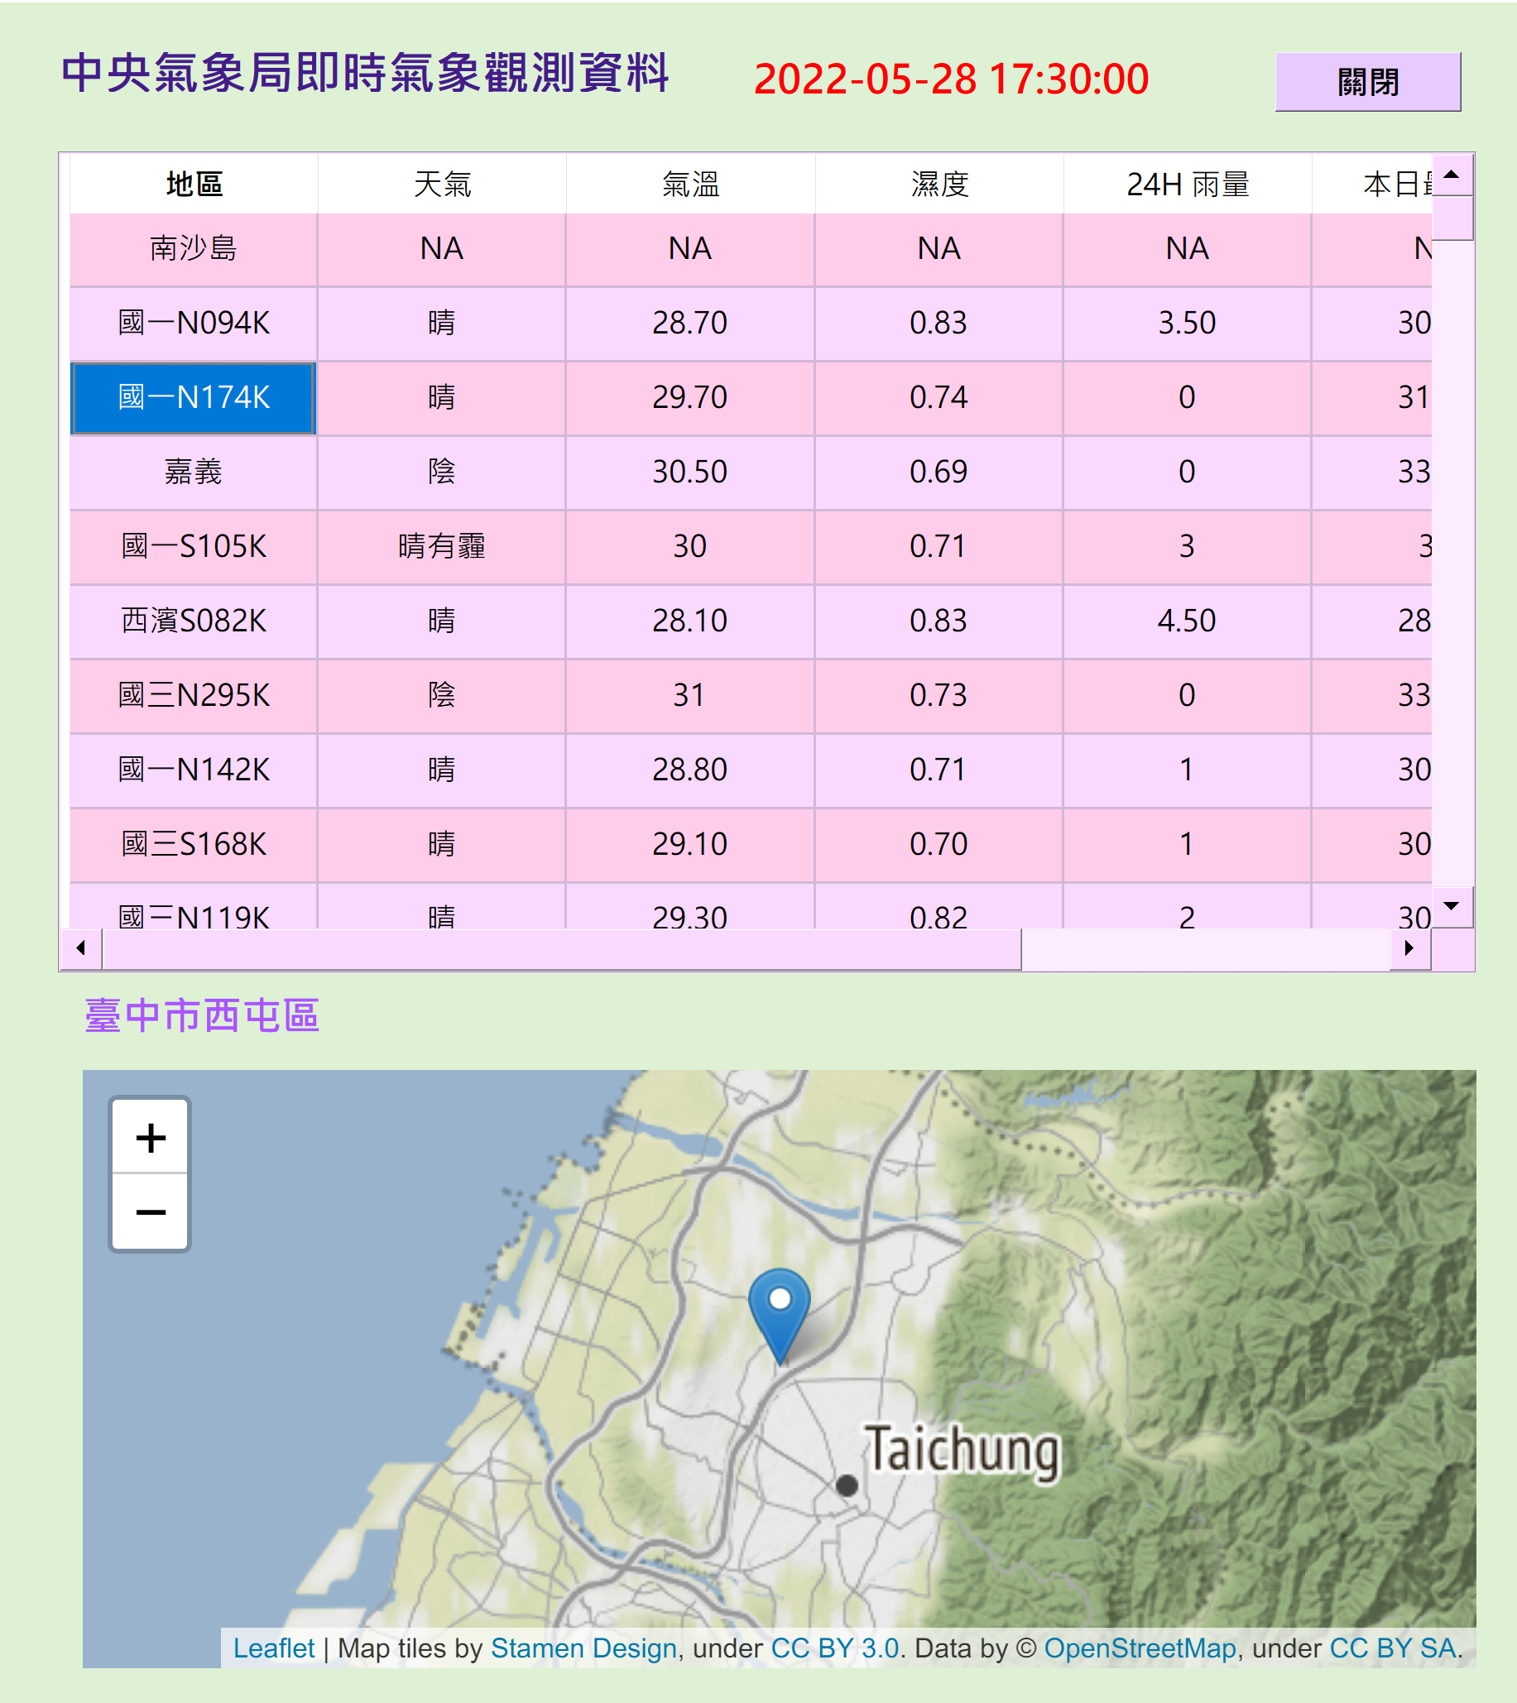Select the 24H 雨量 column header
The width and height of the screenshot is (1517, 1703).
pyautogui.click(x=1187, y=185)
